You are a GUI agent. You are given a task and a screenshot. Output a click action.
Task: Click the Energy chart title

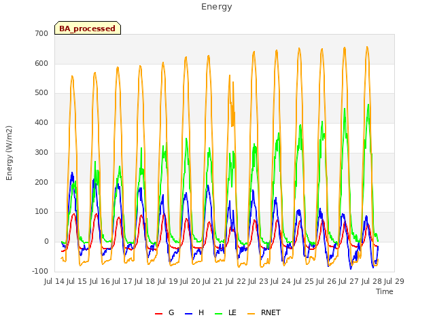(x=217, y=7)
